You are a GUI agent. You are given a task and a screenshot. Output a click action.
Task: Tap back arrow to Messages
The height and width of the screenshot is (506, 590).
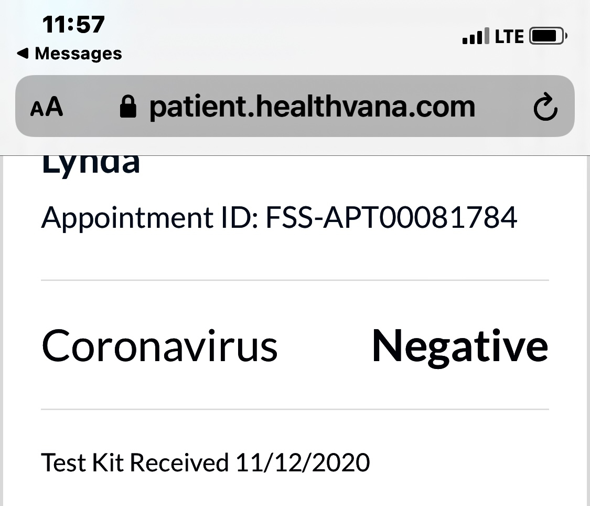pyautogui.click(x=23, y=53)
